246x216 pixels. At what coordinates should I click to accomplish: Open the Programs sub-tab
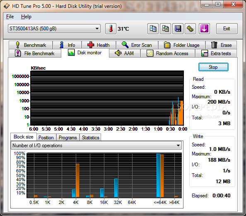(68, 138)
